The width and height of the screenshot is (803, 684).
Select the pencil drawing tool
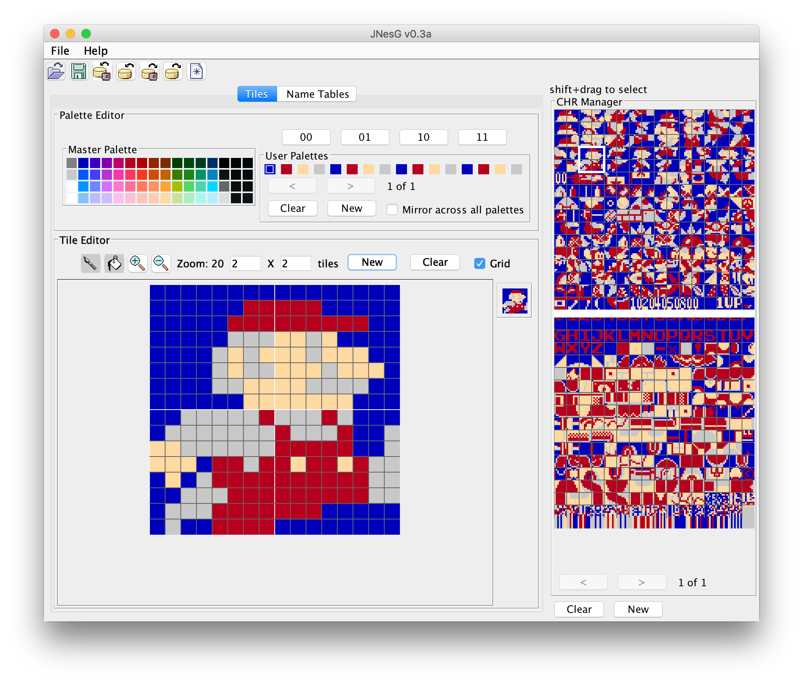point(90,263)
